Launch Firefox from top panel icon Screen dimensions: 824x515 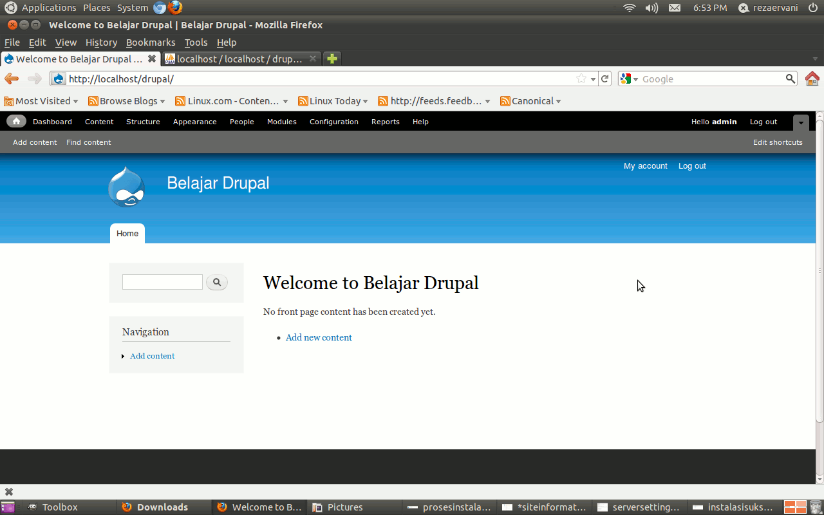(x=175, y=8)
